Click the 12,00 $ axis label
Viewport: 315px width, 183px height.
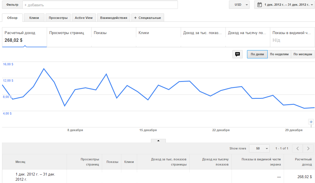click(x=8, y=80)
